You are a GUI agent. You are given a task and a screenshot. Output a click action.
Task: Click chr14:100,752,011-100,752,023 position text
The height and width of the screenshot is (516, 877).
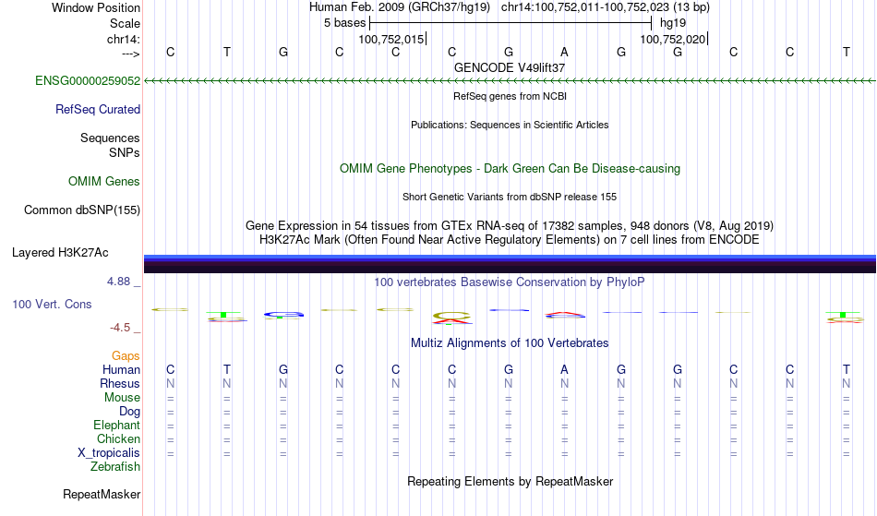[606, 7]
